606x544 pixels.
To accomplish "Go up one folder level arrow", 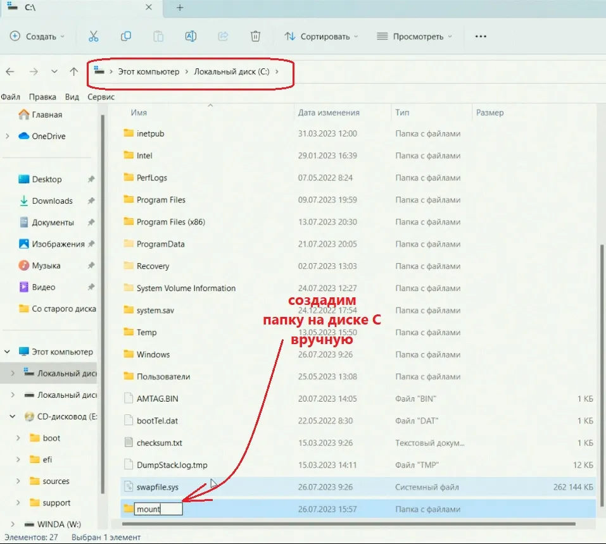I will click(x=74, y=71).
